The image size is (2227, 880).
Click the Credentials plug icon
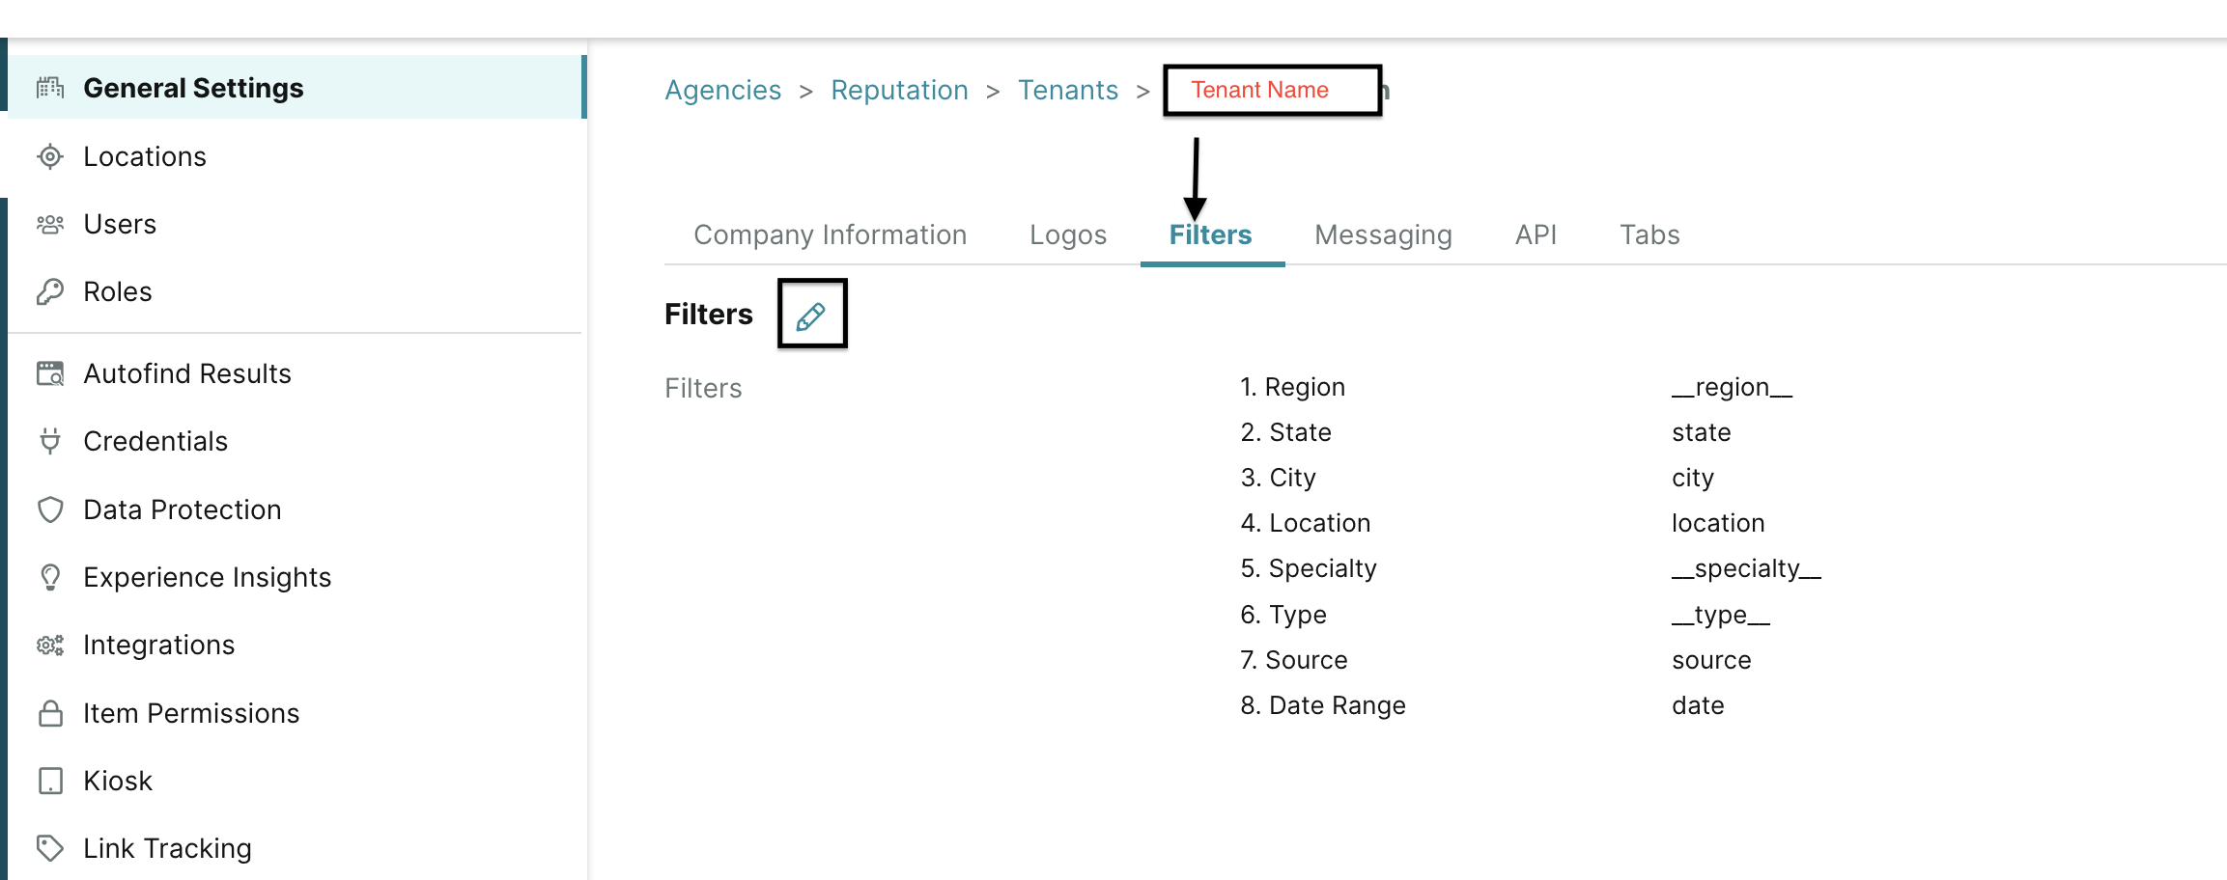tap(48, 441)
